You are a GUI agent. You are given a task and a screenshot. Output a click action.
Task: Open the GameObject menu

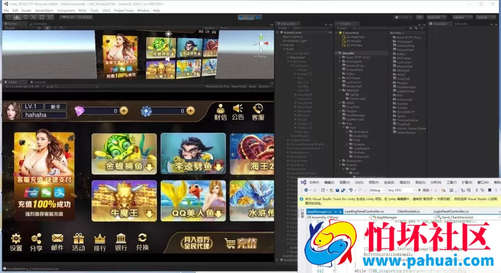click(44, 11)
